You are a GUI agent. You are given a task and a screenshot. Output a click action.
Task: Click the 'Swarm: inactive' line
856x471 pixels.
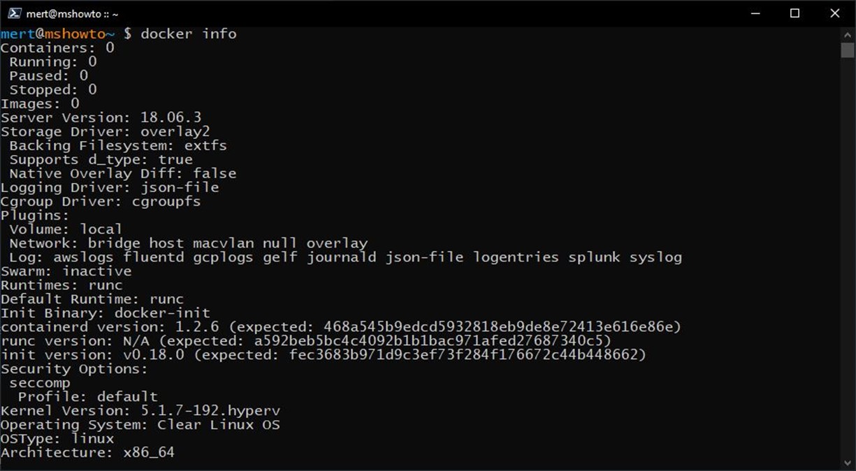point(66,271)
